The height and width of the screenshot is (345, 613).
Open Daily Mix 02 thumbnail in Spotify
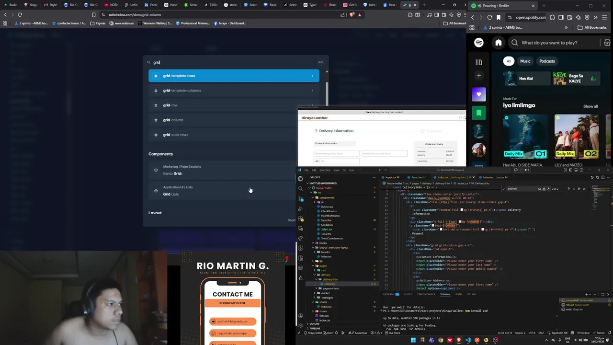click(577, 137)
